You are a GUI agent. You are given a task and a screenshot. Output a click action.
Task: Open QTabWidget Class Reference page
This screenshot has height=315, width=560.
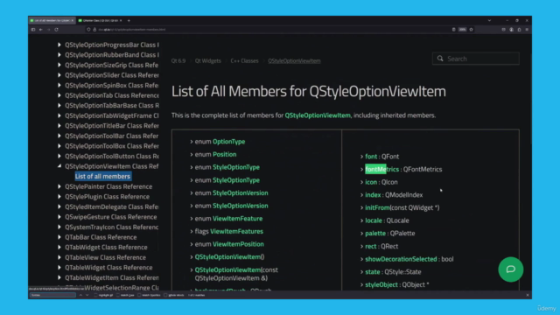(x=106, y=247)
